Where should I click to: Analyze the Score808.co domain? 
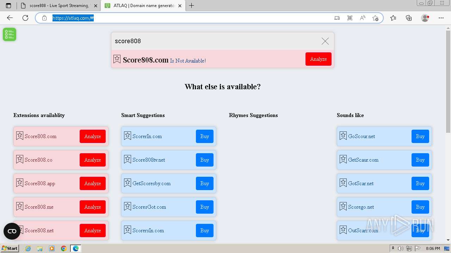(93, 160)
